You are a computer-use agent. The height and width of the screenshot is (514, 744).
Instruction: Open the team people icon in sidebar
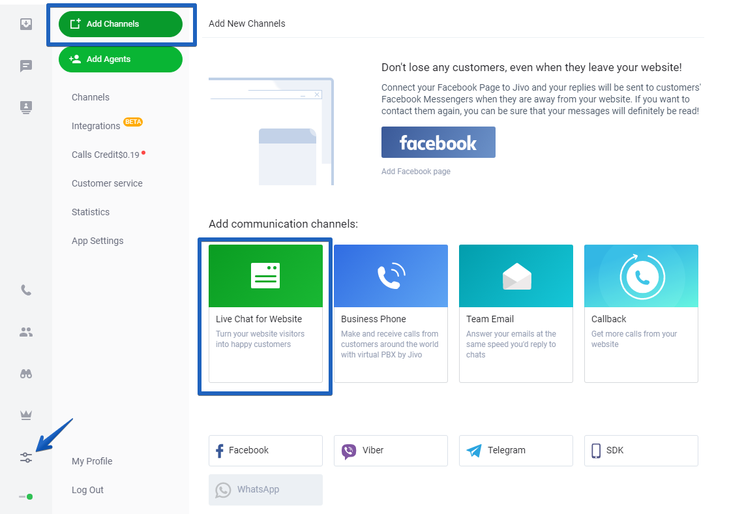click(26, 332)
